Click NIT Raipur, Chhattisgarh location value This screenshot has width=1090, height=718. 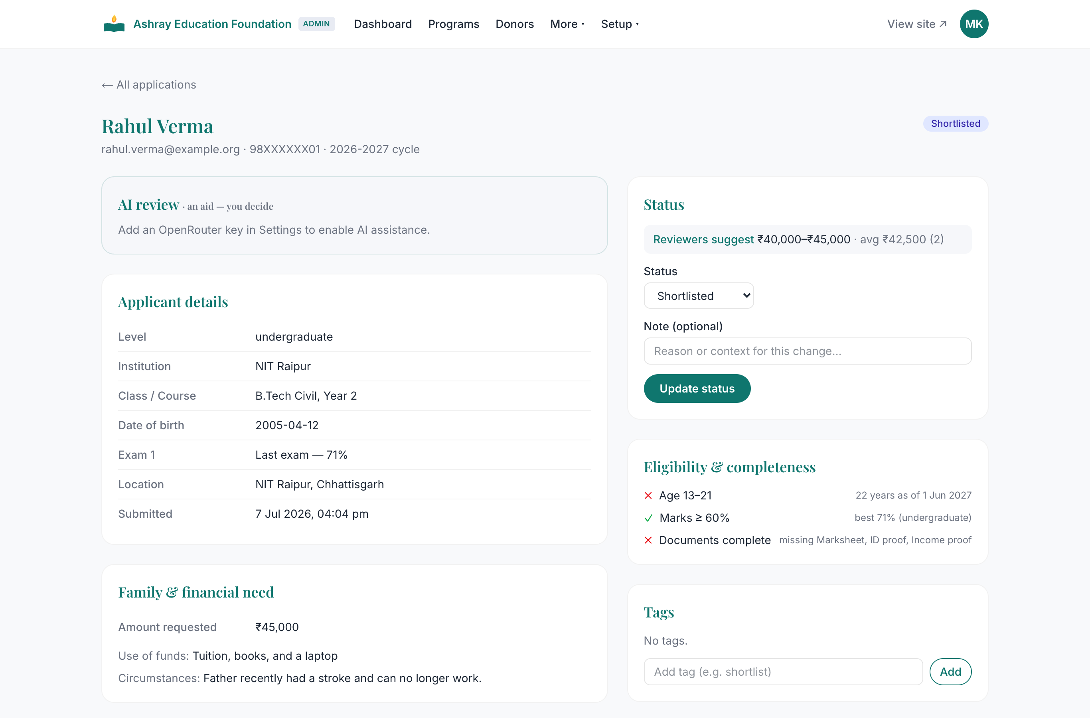[x=320, y=485]
